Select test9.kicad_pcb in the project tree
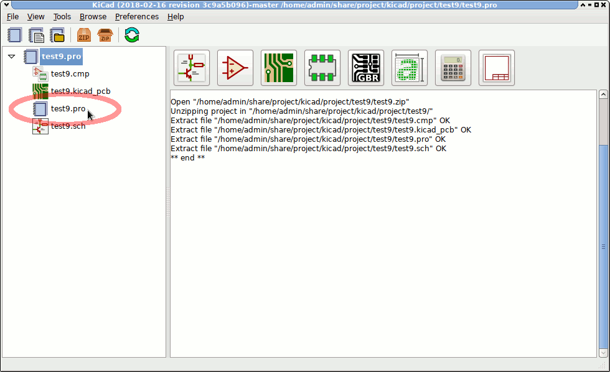Image resolution: width=610 pixels, height=372 pixels. click(x=80, y=91)
